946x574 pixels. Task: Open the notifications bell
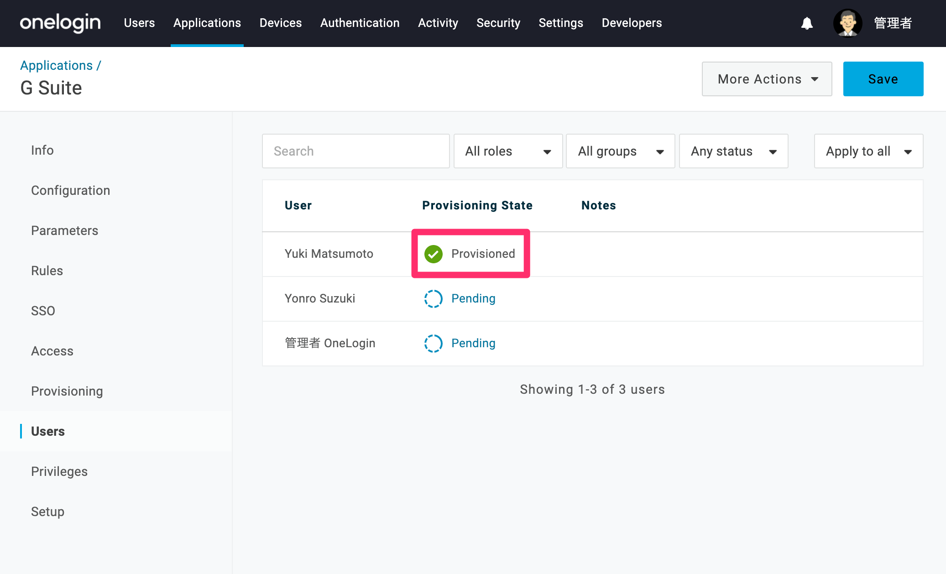click(x=807, y=23)
